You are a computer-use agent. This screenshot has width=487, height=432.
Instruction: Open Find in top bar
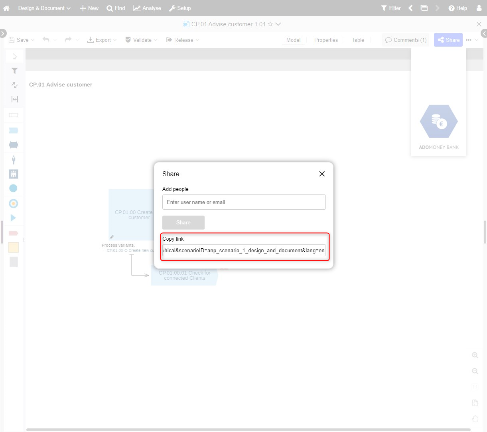pyautogui.click(x=116, y=8)
